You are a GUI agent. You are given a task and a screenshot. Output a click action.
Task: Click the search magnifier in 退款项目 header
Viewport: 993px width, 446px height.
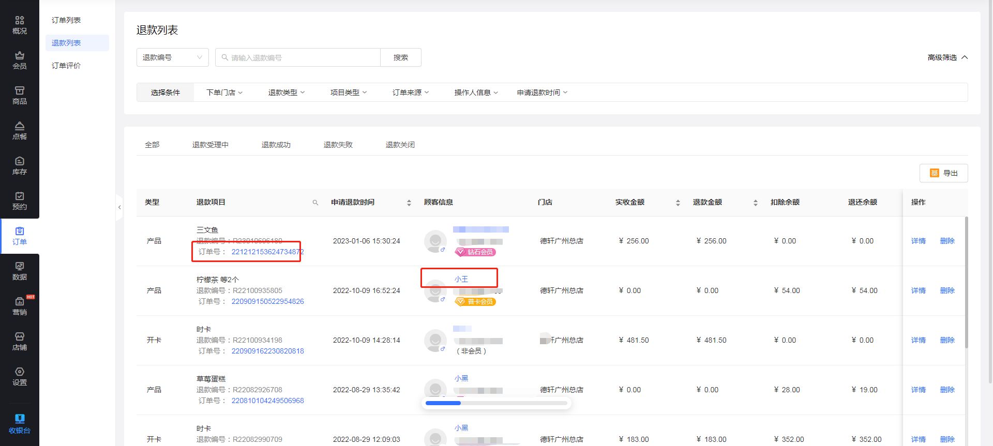point(315,203)
